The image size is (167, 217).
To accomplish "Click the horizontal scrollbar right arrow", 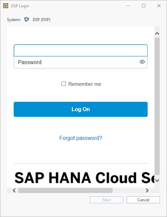I will click(147, 190).
